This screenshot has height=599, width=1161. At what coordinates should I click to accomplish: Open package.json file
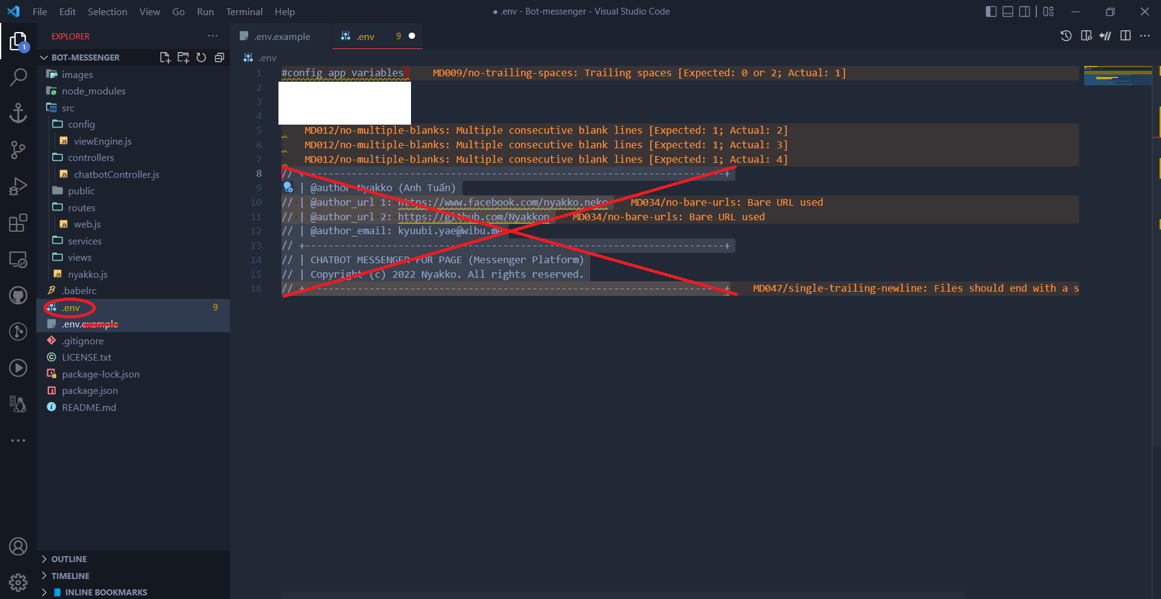tap(90, 391)
